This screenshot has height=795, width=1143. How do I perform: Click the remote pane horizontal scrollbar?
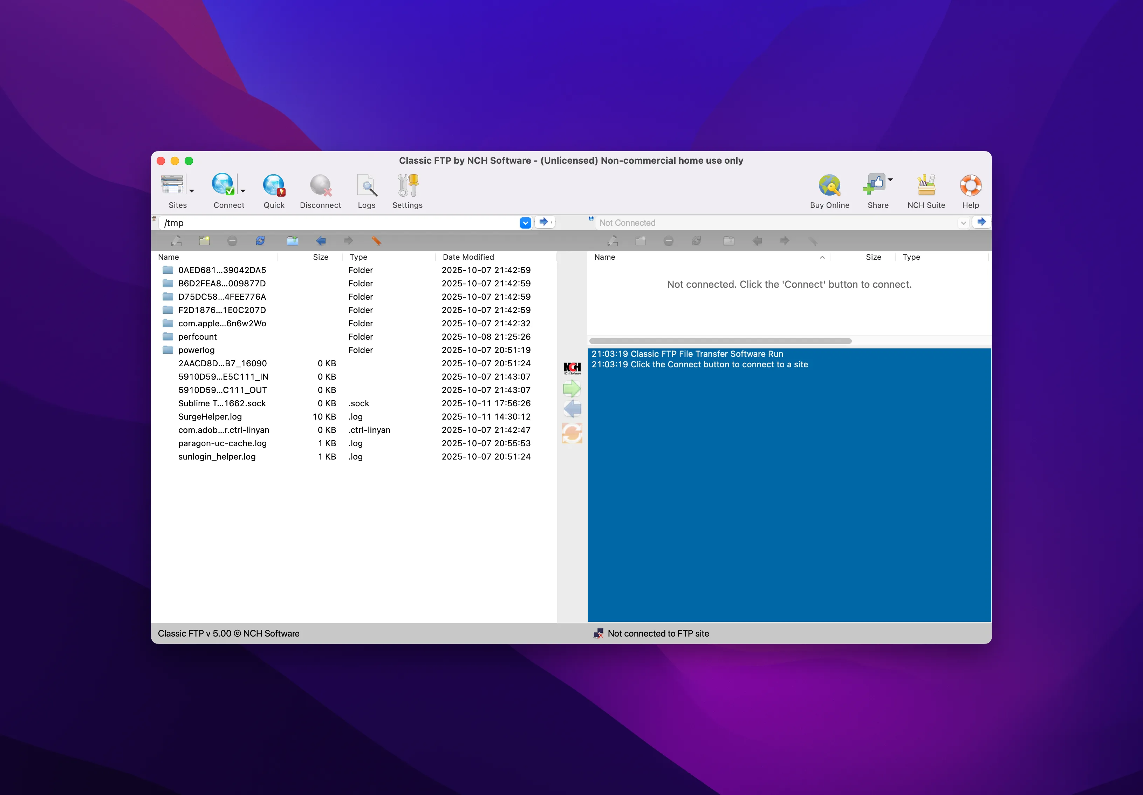click(x=719, y=341)
